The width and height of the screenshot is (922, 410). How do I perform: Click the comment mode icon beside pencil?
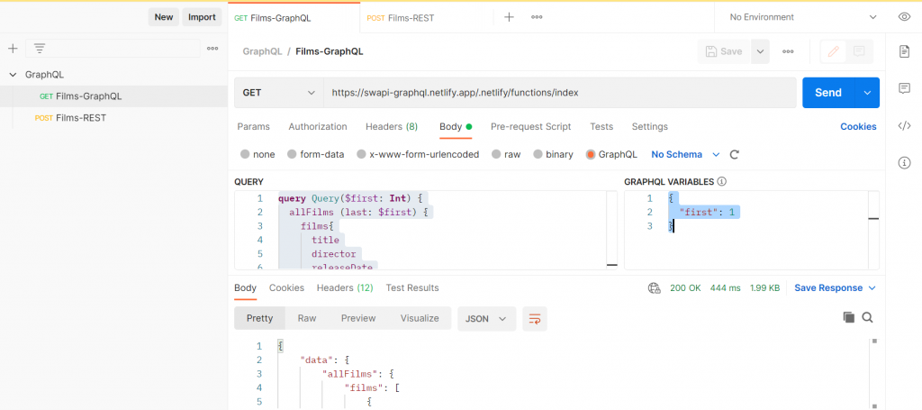pos(859,51)
